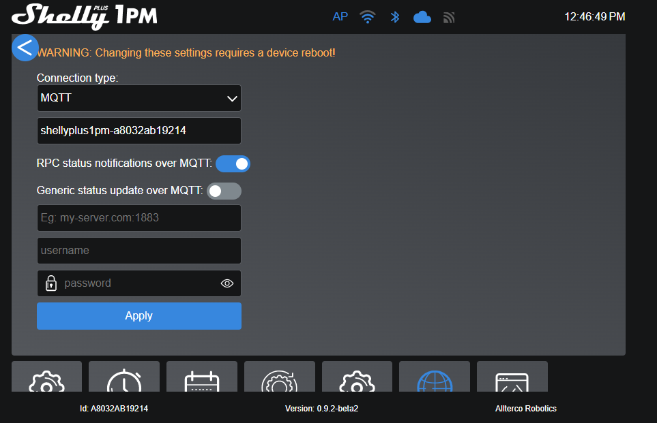Disable RPC status notifications over MQTT
This screenshot has width=657, height=423.
click(233, 164)
